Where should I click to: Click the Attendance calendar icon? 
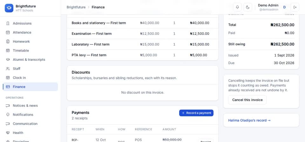click(8, 32)
